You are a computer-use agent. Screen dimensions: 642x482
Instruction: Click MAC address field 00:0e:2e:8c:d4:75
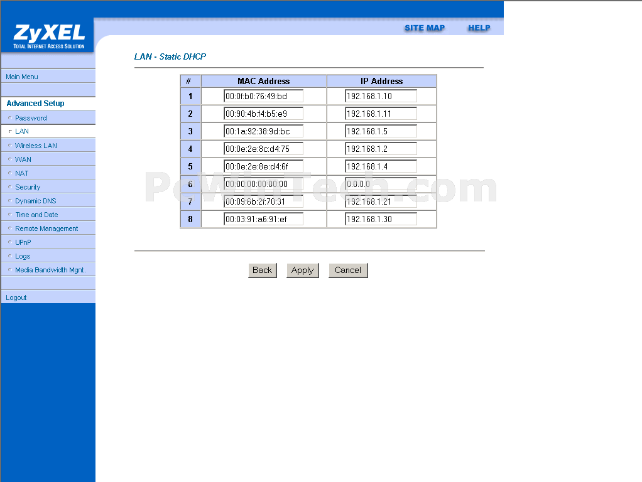[x=264, y=149]
